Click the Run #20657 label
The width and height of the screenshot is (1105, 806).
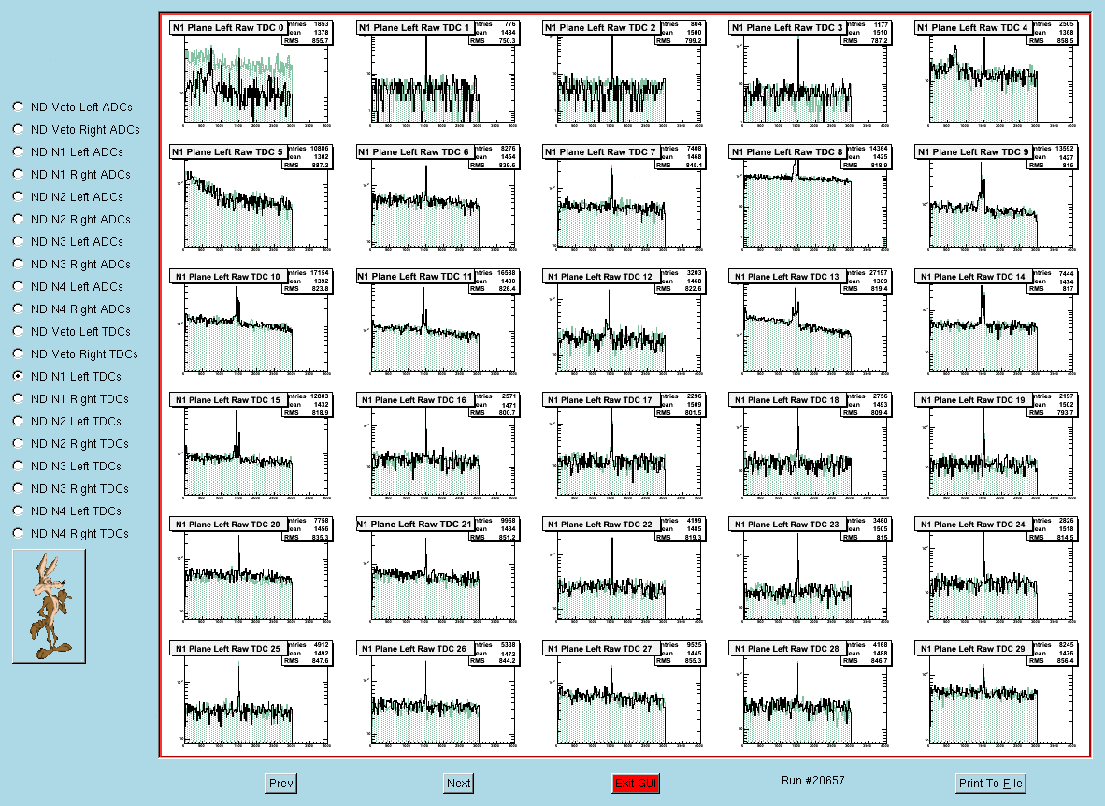click(812, 781)
